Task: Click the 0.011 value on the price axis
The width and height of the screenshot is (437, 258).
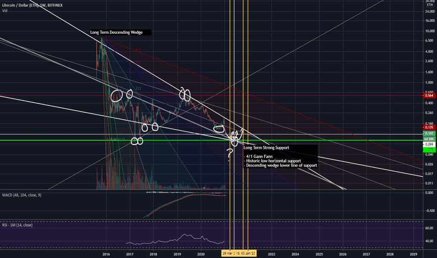Action: click(429, 183)
